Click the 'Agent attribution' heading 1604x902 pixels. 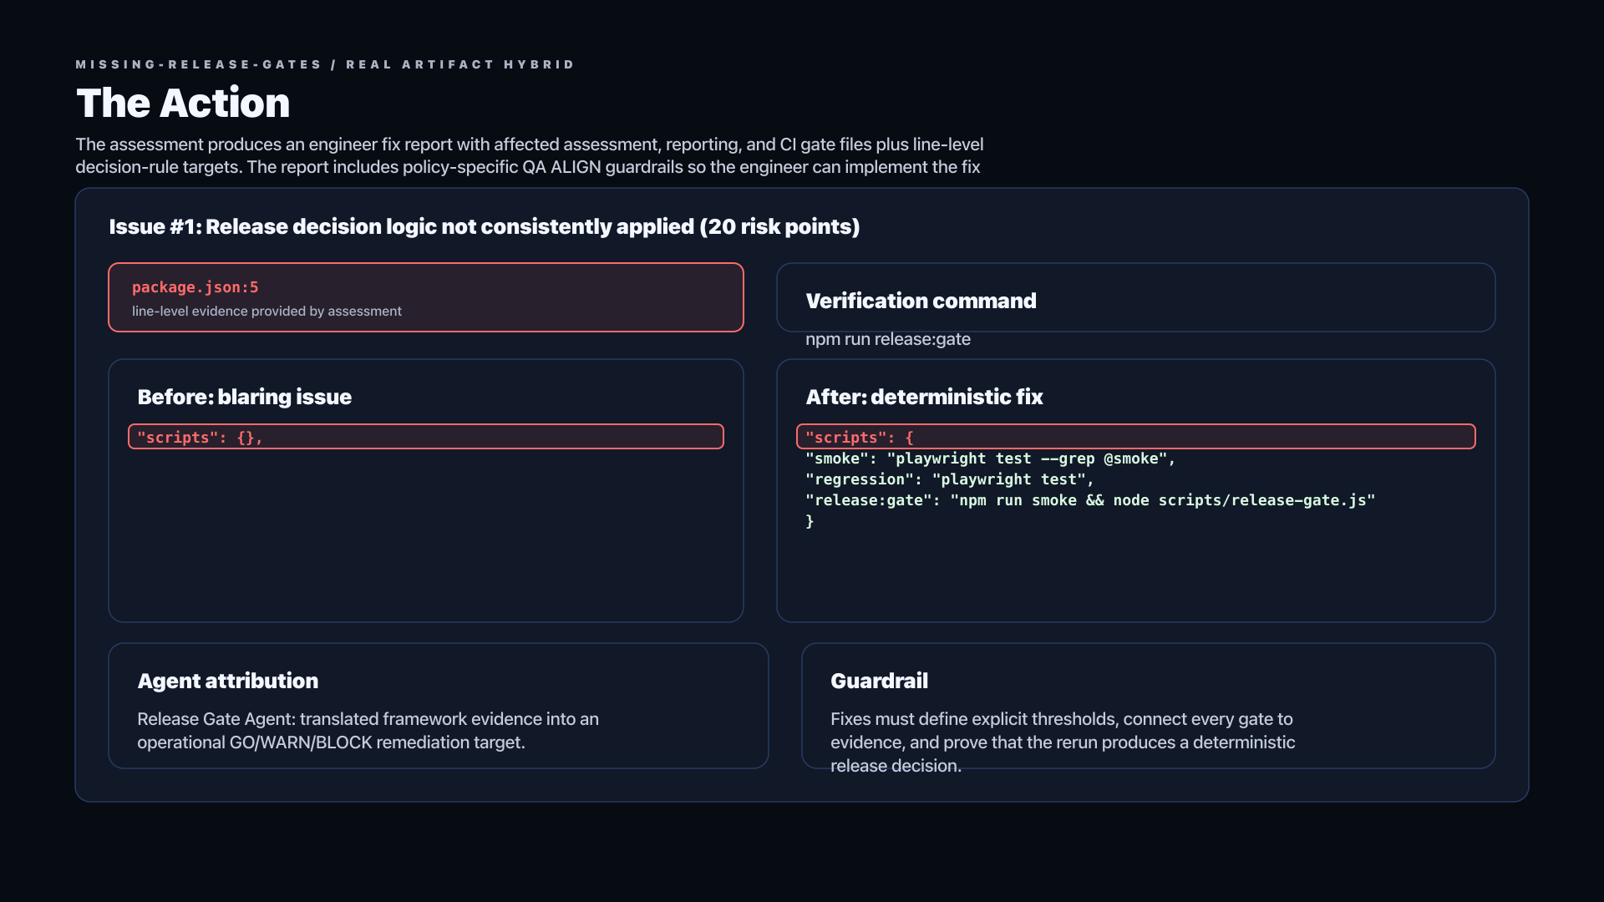[228, 681]
